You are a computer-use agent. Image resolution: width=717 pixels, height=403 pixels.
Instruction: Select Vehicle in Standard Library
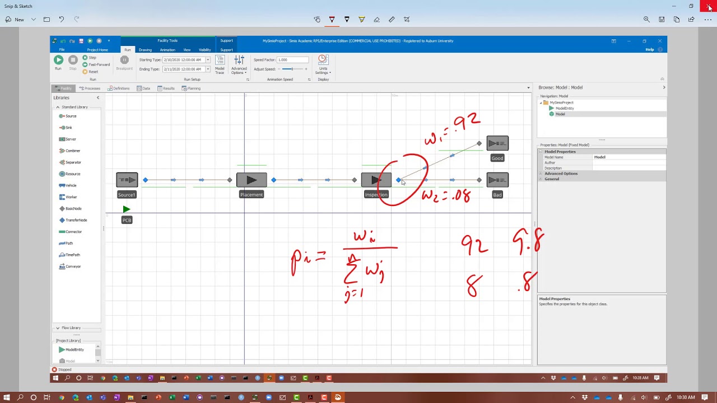point(68,185)
